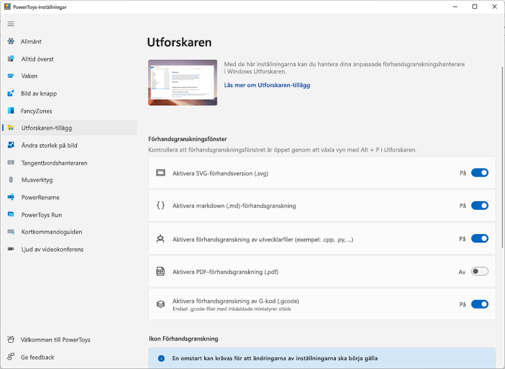This screenshot has width=505, height=369.
Task: Click the blue info icon in restart notice
Action: point(162,358)
